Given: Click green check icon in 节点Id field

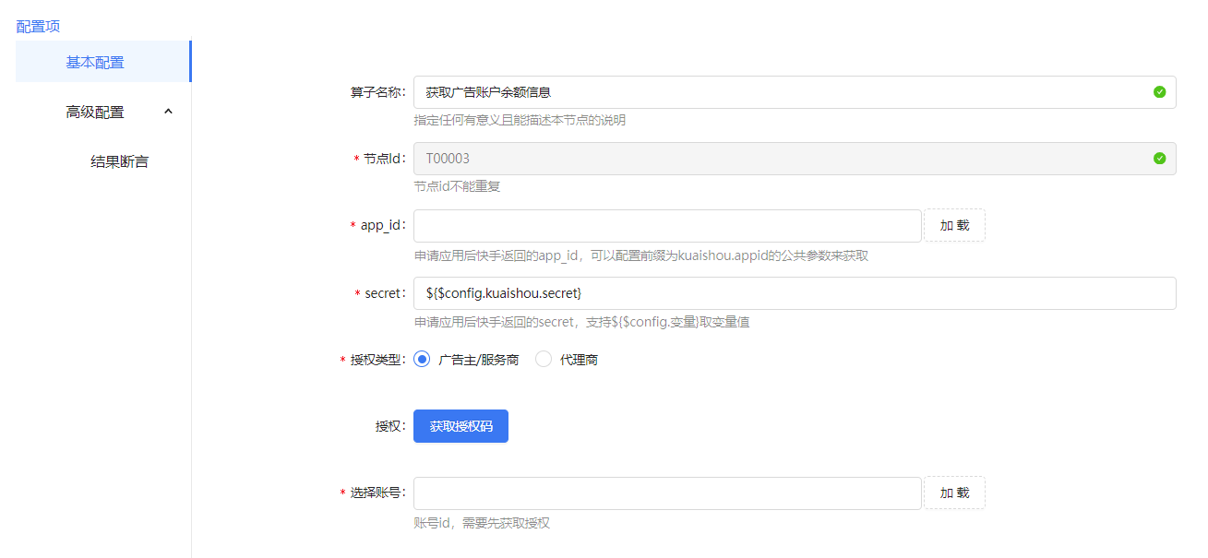Looking at the screenshot, I should [1159, 159].
